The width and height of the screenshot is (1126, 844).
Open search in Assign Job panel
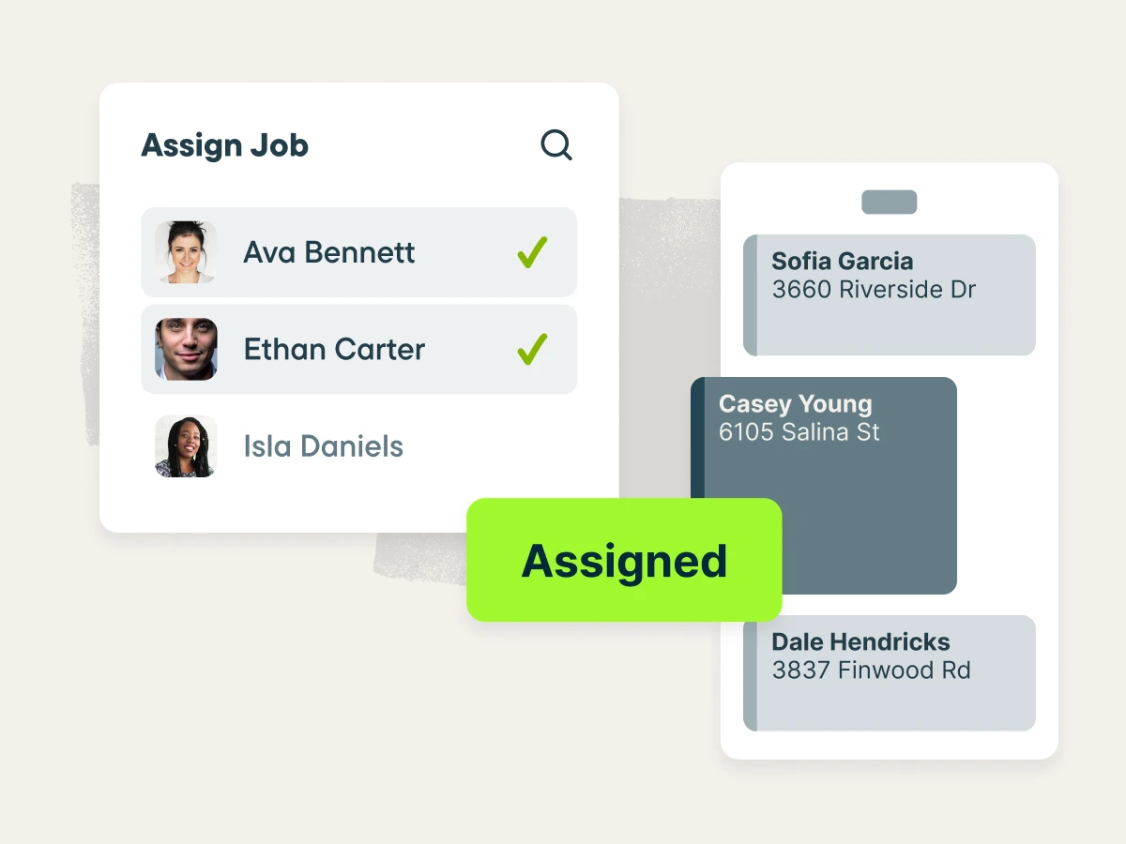click(x=556, y=145)
